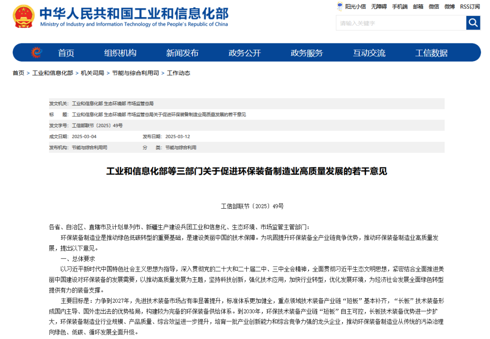Click 工作动态 breadcrumb link
Image resolution: width=490 pixels, height=339 pixels.
click(x=178, y=73)
